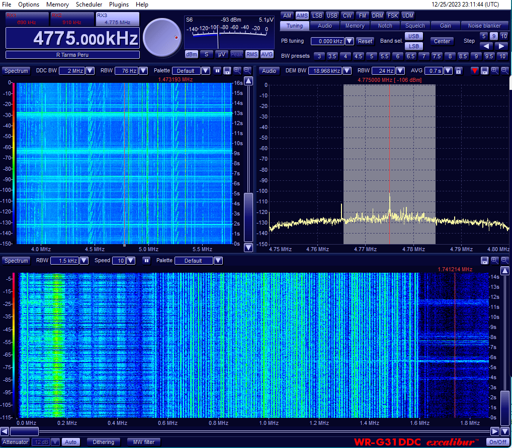
Task: Click the DDC waterfall vertical slider thumb
Action: pos(248,217)
